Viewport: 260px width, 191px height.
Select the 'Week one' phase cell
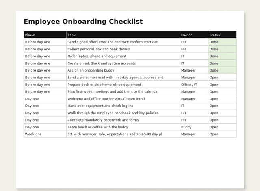[x=45, y=134]
